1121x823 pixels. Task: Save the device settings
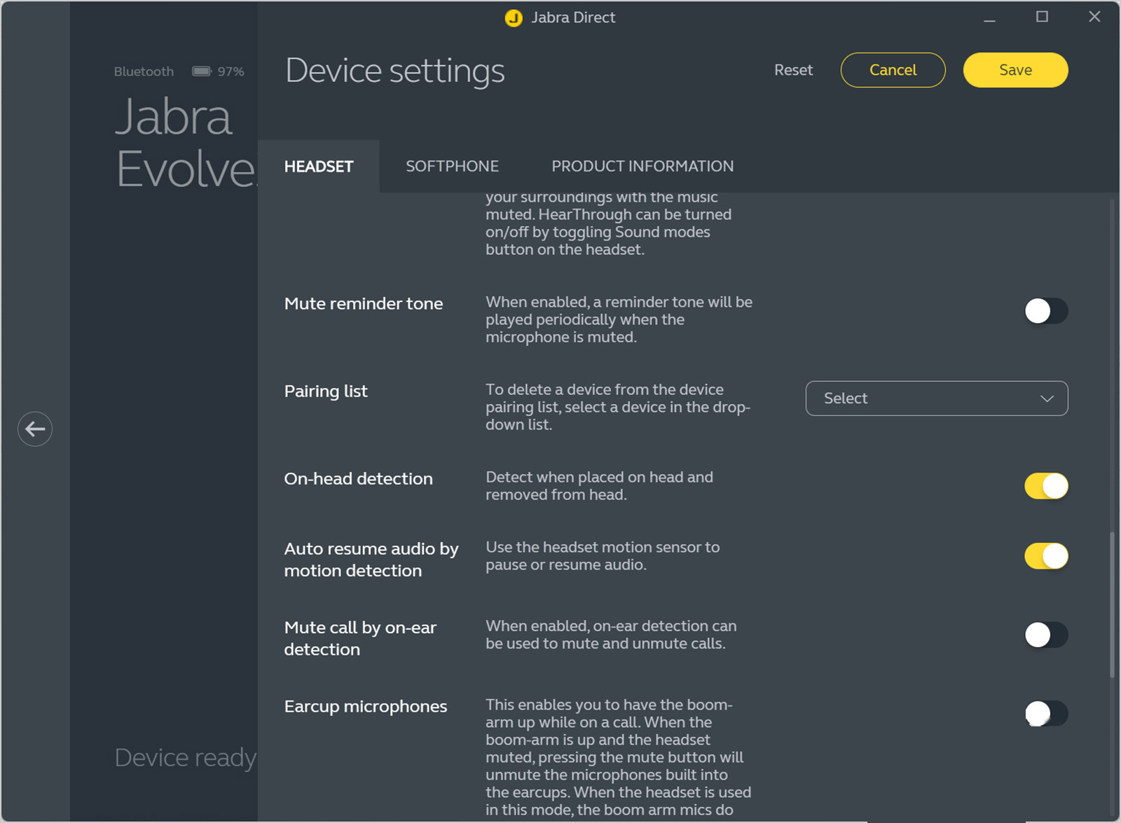click(x=1015, y=70)
